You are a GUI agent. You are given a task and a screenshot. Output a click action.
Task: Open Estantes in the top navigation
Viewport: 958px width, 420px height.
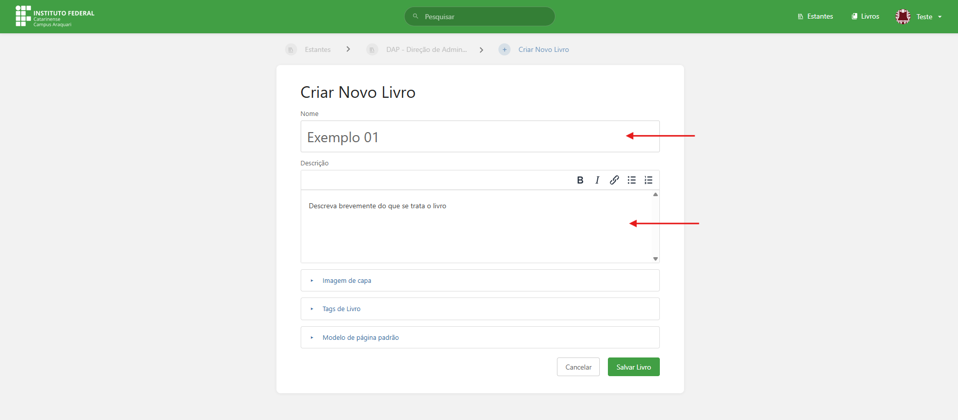(x=815, y=17)
